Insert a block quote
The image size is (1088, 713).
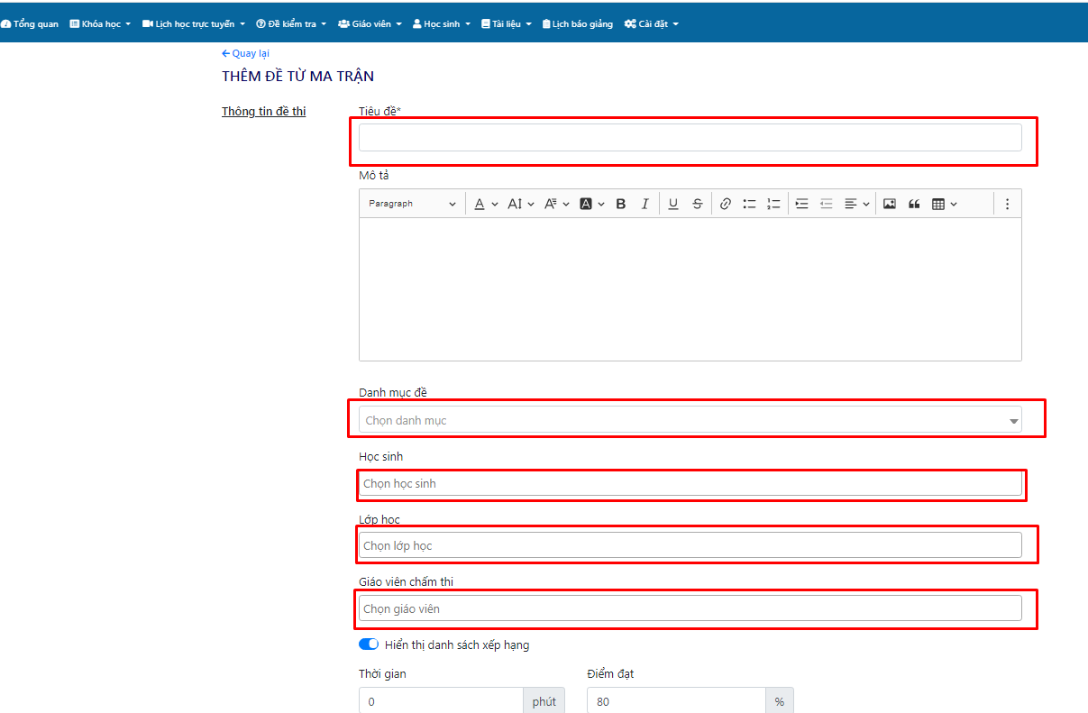tap(914, 204)
